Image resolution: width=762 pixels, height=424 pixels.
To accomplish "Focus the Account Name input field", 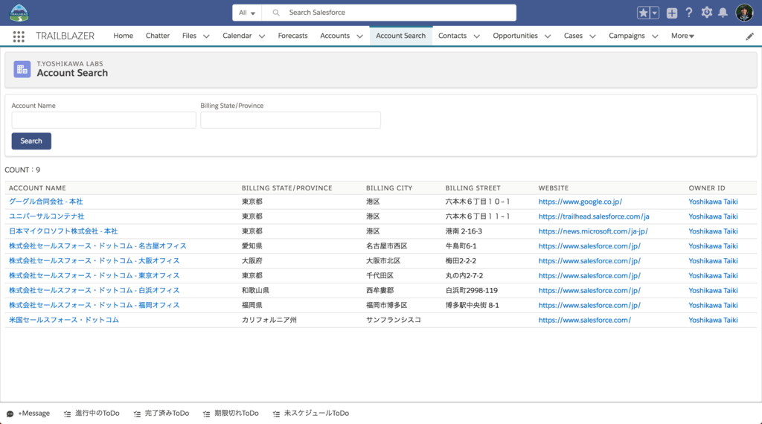I will point(103,120).
